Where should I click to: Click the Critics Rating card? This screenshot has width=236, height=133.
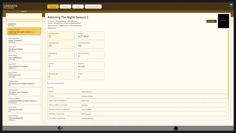click(x=61, y=55)
